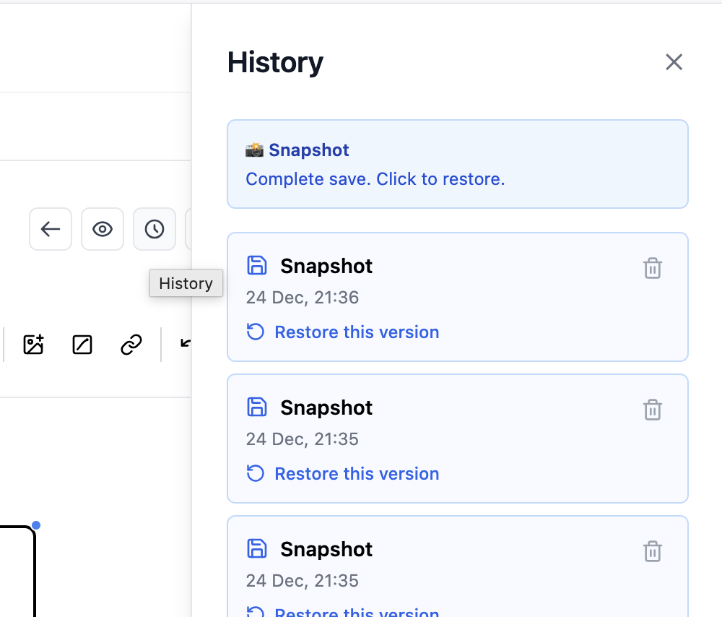Click the History tooltip label
The height and width of the screenshot is (617, 722).
(x=186, y=283)
